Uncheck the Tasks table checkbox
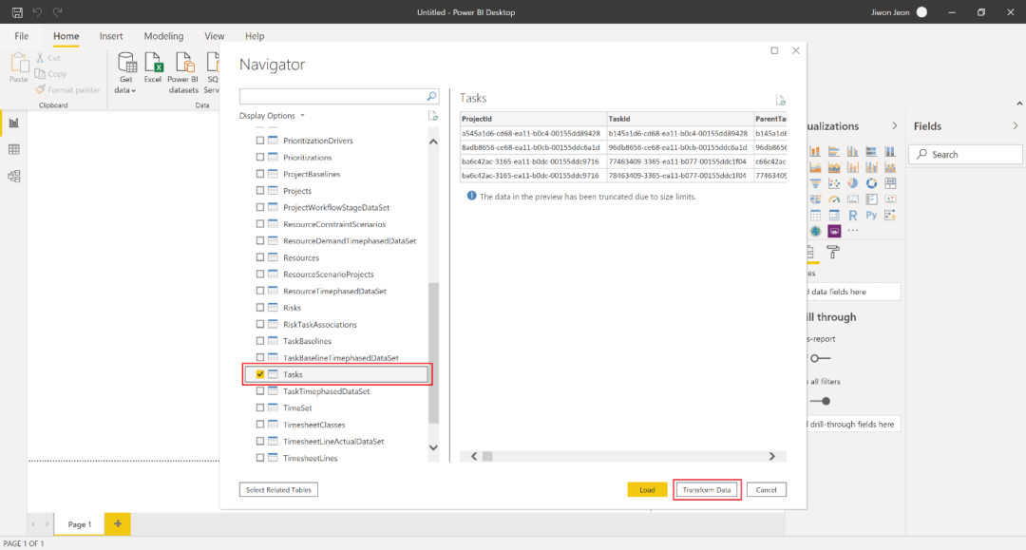Image resolution: width=1026 pixels, height=550 pixels. click(x=259, y=374)
